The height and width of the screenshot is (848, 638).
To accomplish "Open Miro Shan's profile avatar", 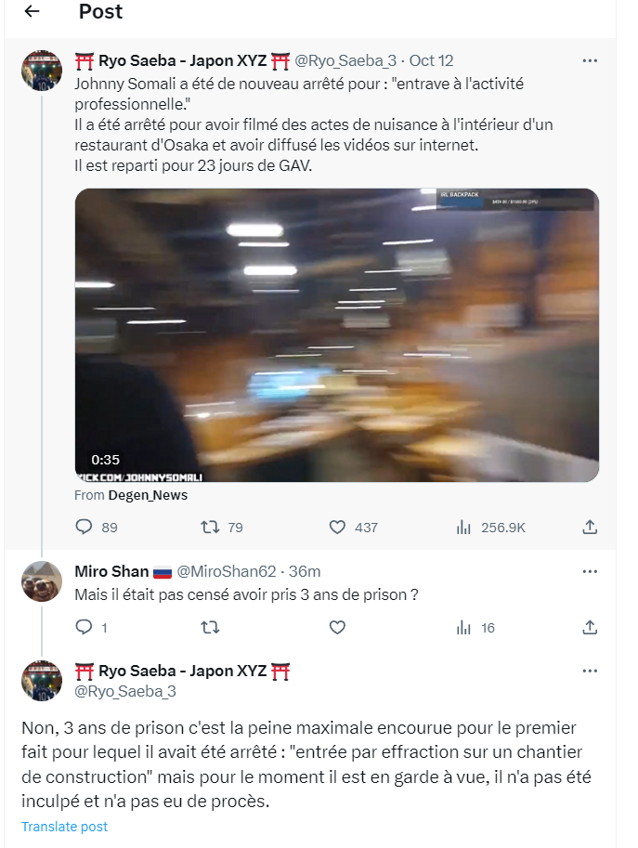I will click(x=42, y=581).
